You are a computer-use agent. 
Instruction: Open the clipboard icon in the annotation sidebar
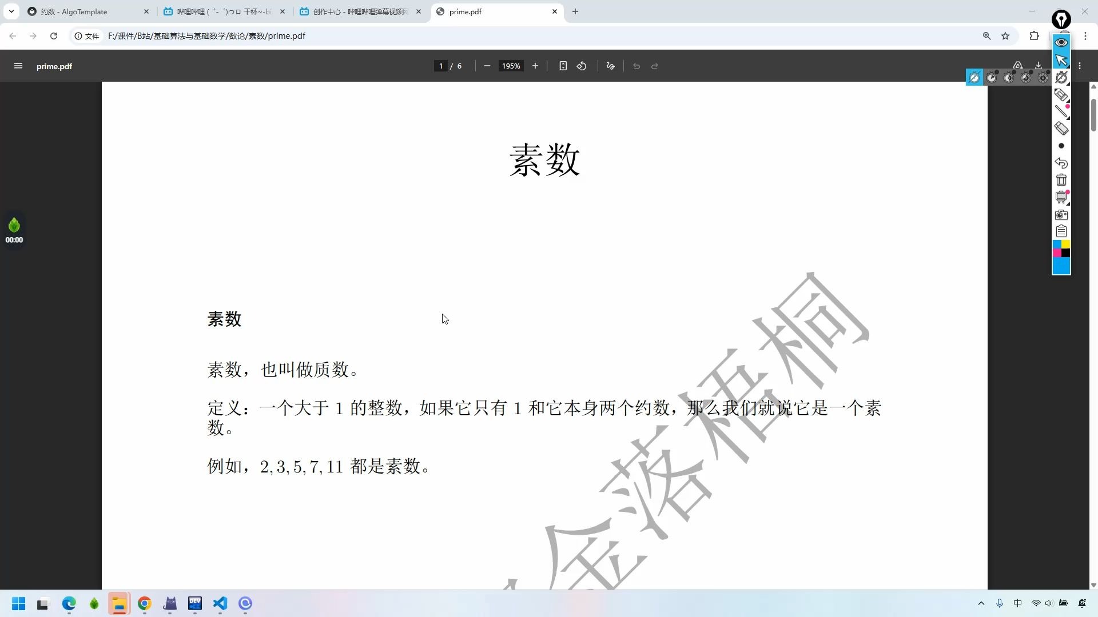1061,231
